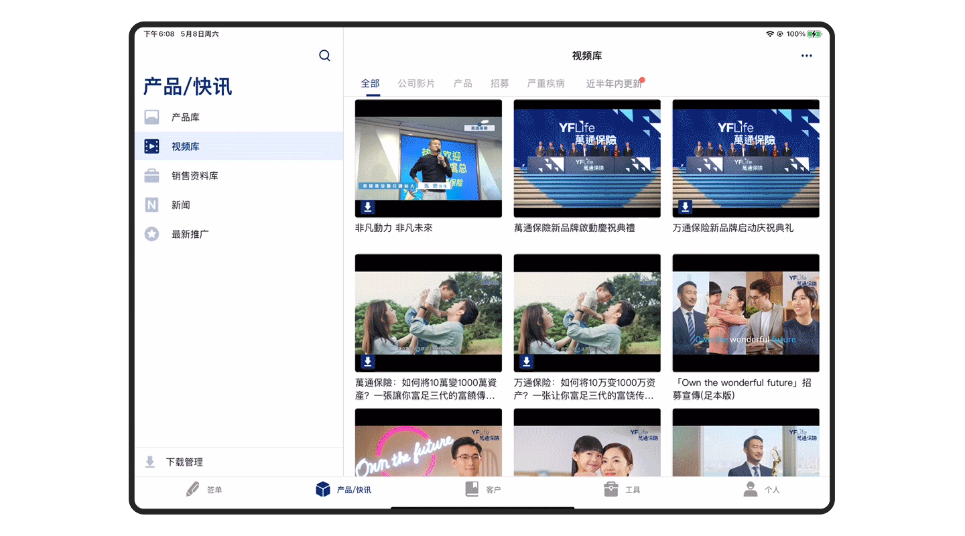The width and height of the screenshot is (965, 536).
Task: Click the 最新推广 star icon
Action: 152,234
